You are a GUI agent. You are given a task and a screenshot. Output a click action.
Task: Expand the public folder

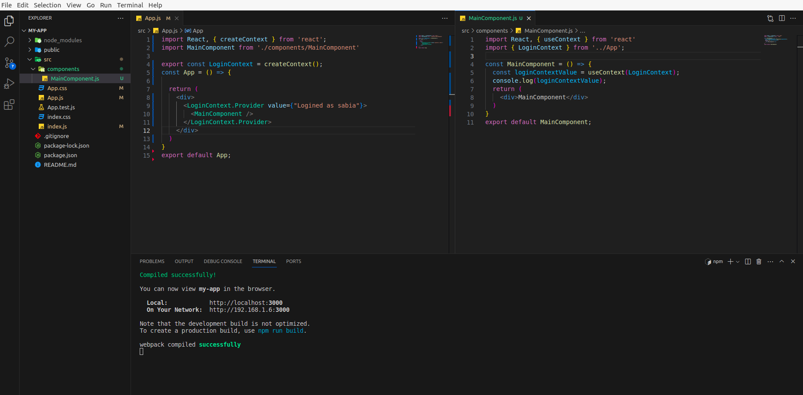51,50
